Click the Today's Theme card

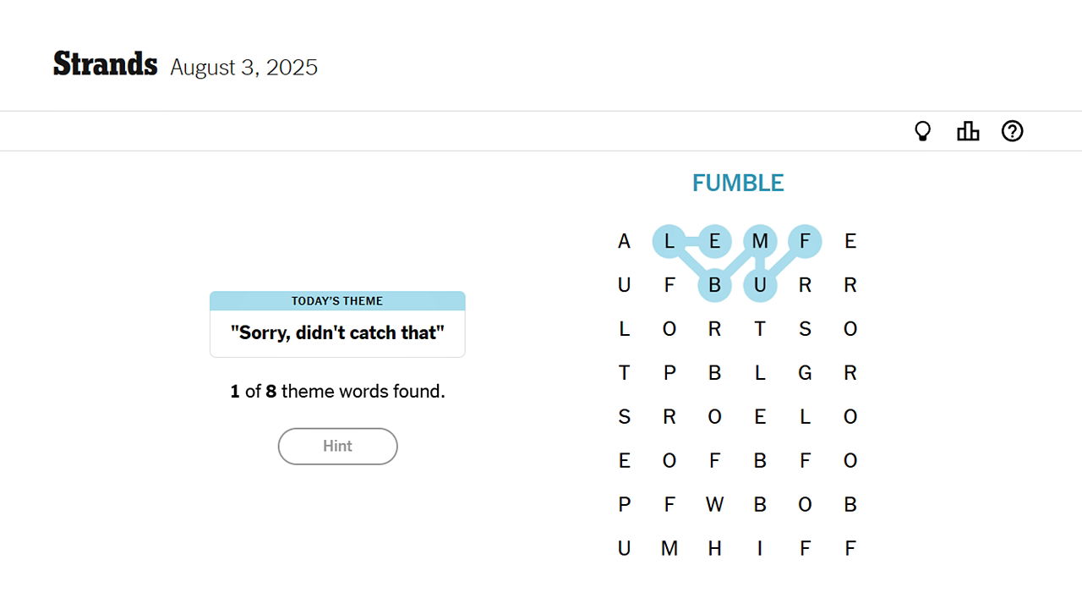click(337, 325)
